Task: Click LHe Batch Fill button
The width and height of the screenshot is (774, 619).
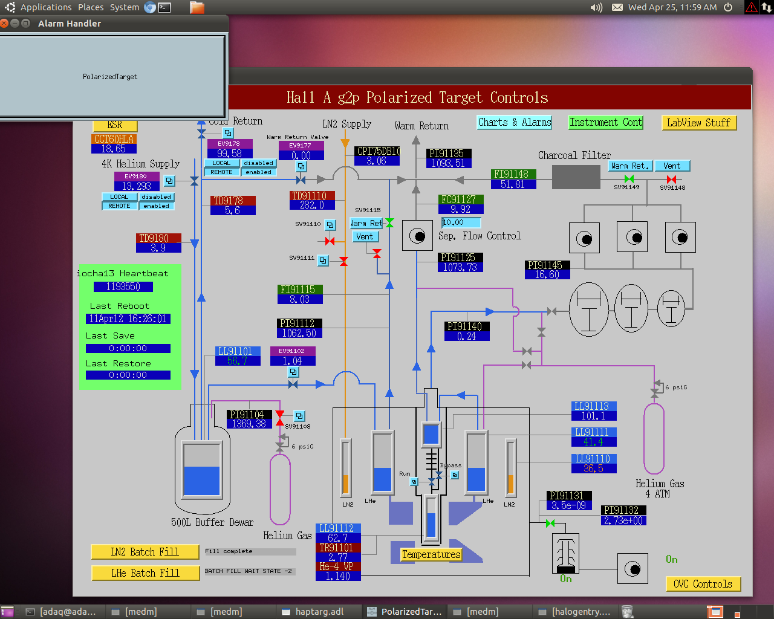Action: (x=145, y=573)
